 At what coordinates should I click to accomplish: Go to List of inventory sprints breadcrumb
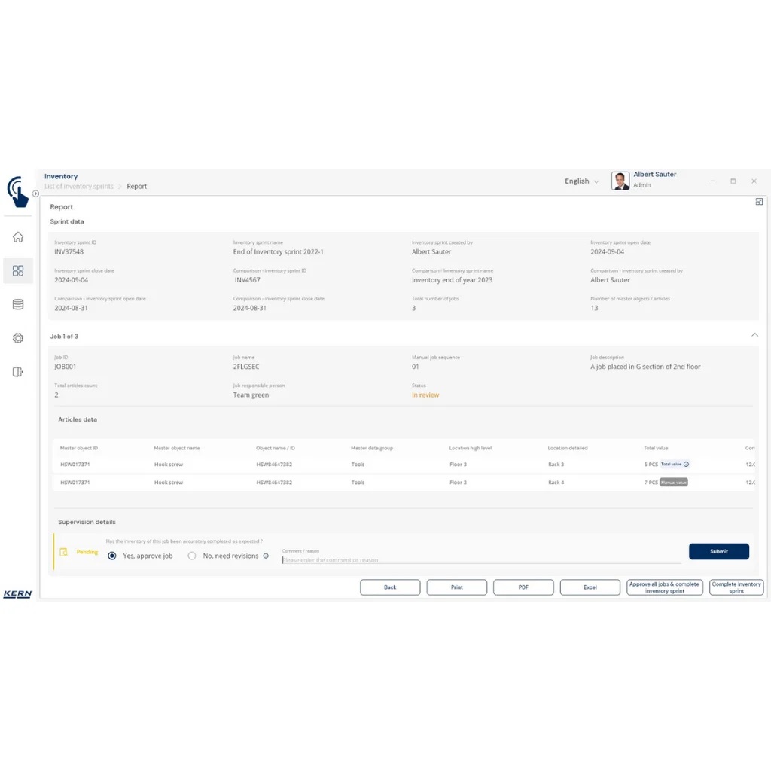pos(78,187)
